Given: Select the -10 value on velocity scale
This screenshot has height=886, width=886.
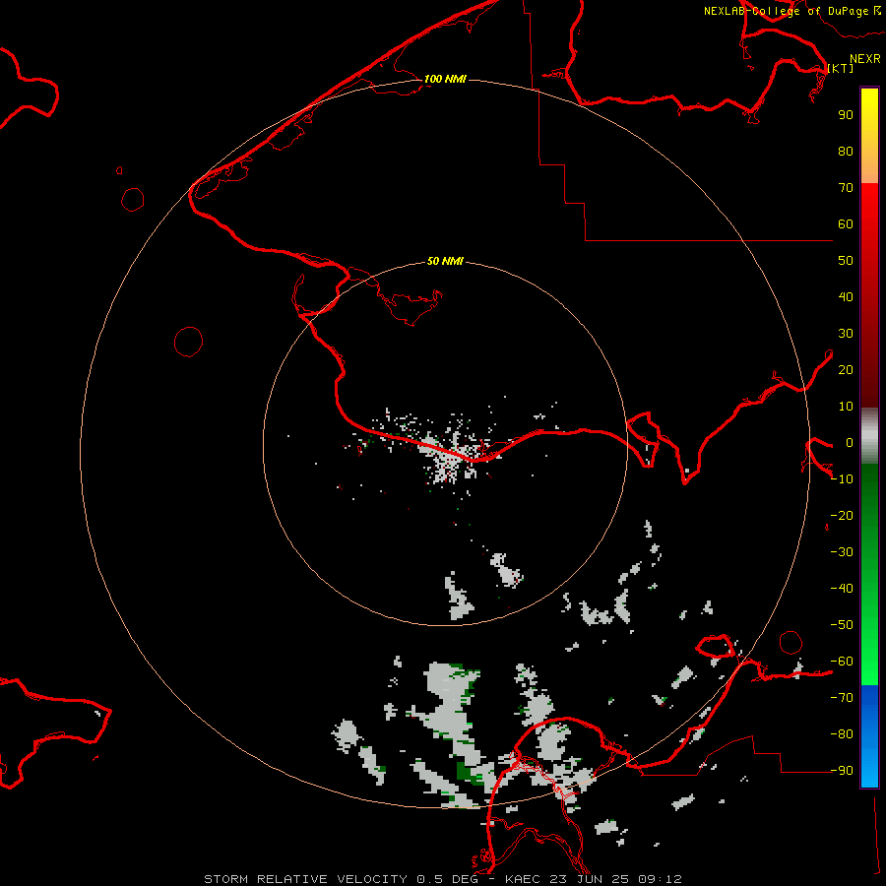Looking at the screenshot, I should [842, 479].
